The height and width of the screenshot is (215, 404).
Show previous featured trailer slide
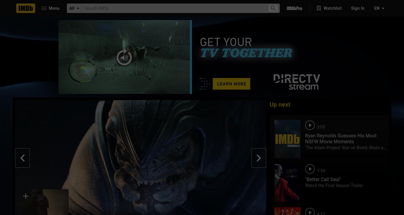[22, 158]
